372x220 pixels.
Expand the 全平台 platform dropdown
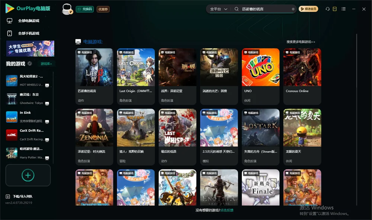tap(219, 9)
